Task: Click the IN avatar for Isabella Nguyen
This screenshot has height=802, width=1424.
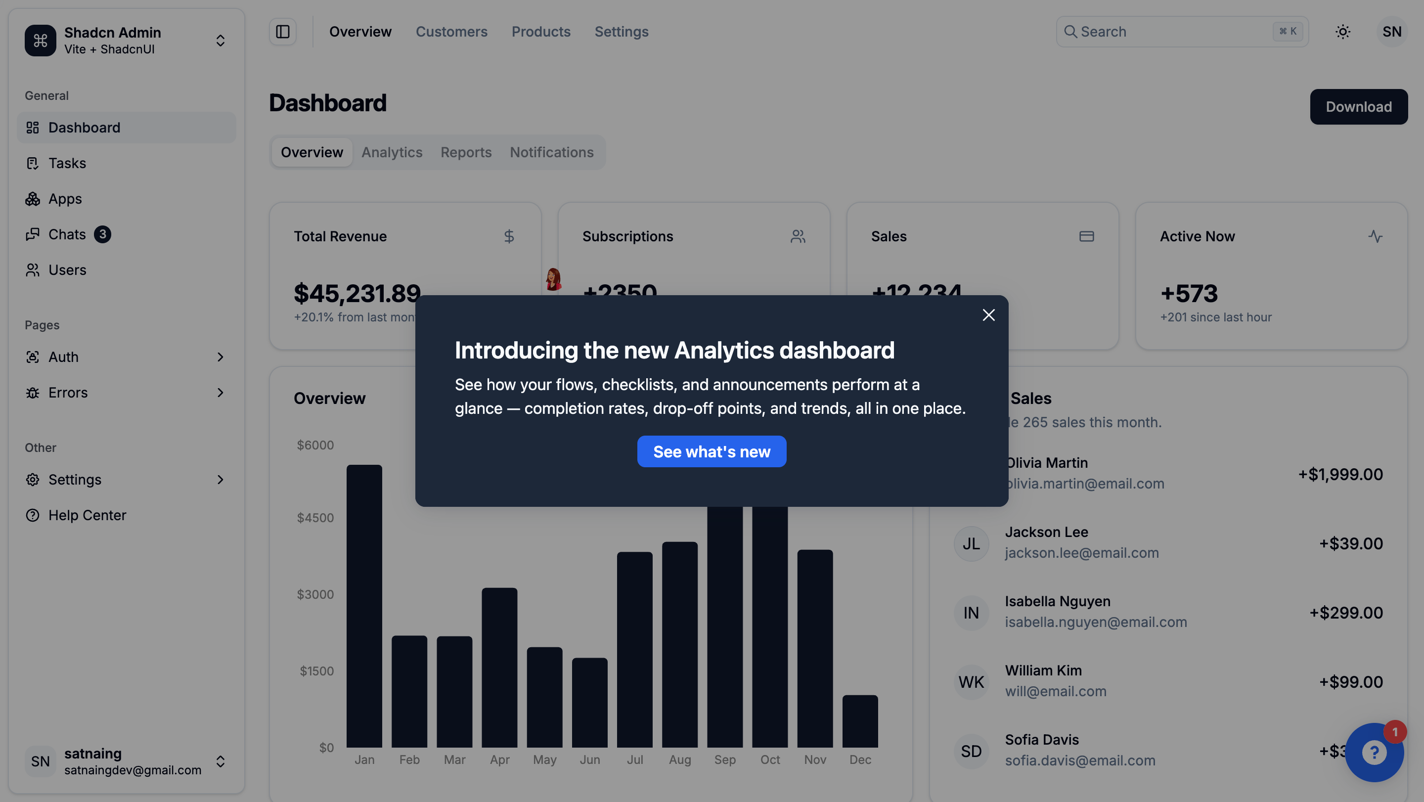Action: click(x=971, y=613)
